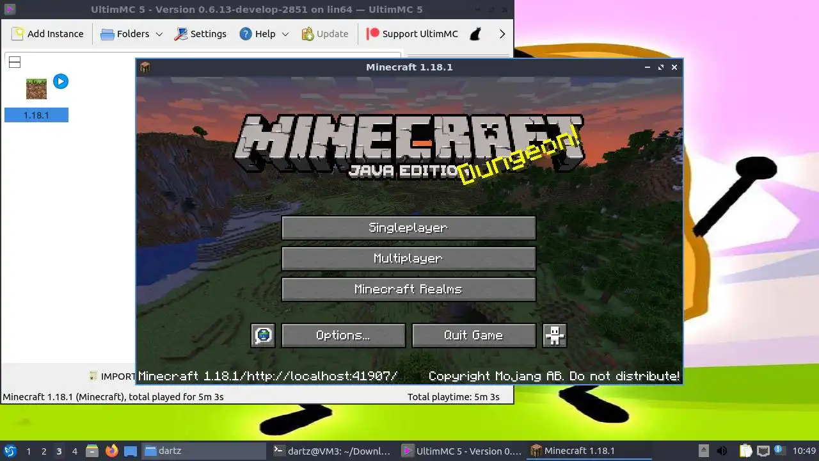Open UltimMC Settings

(200, 34)
